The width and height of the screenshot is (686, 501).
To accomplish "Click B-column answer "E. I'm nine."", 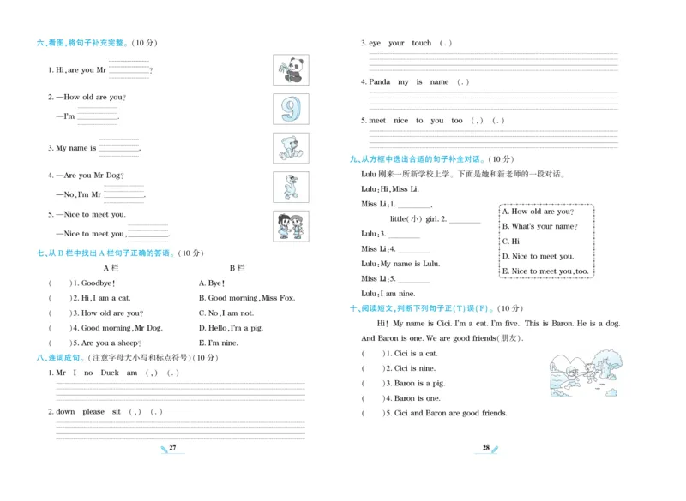I will pos(218,343).
